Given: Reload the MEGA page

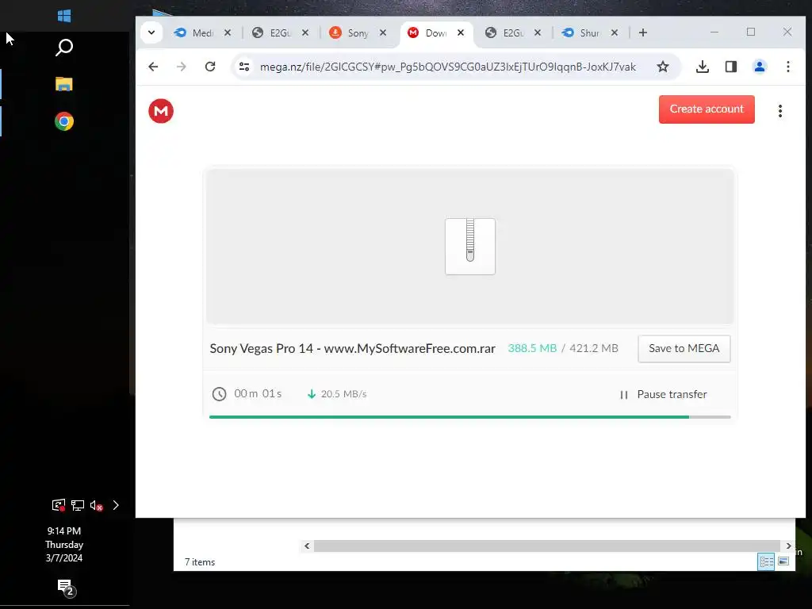Looking at the screenshot, I should click(209, 67).
